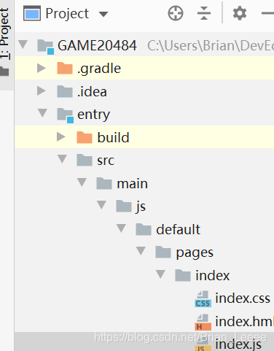Click the CSS file type icon
This screenshot has width=274, height=351.
pyautogui.click(x=203, y=299)
